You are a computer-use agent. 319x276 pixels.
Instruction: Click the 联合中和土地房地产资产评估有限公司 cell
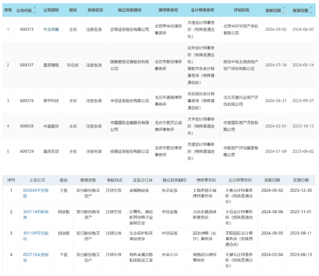[241, 65]
